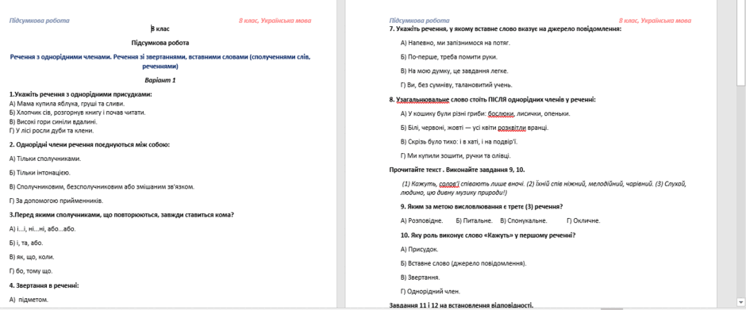
Task: Click the horizontal scrollbar thumb at bottom
Action: coord(612,308)
